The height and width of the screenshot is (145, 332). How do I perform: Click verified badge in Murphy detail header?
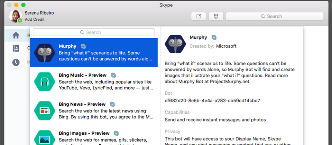[x=214, y=37]
